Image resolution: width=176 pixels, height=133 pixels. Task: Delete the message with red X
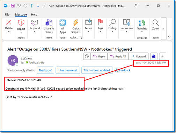click(9, 22)
